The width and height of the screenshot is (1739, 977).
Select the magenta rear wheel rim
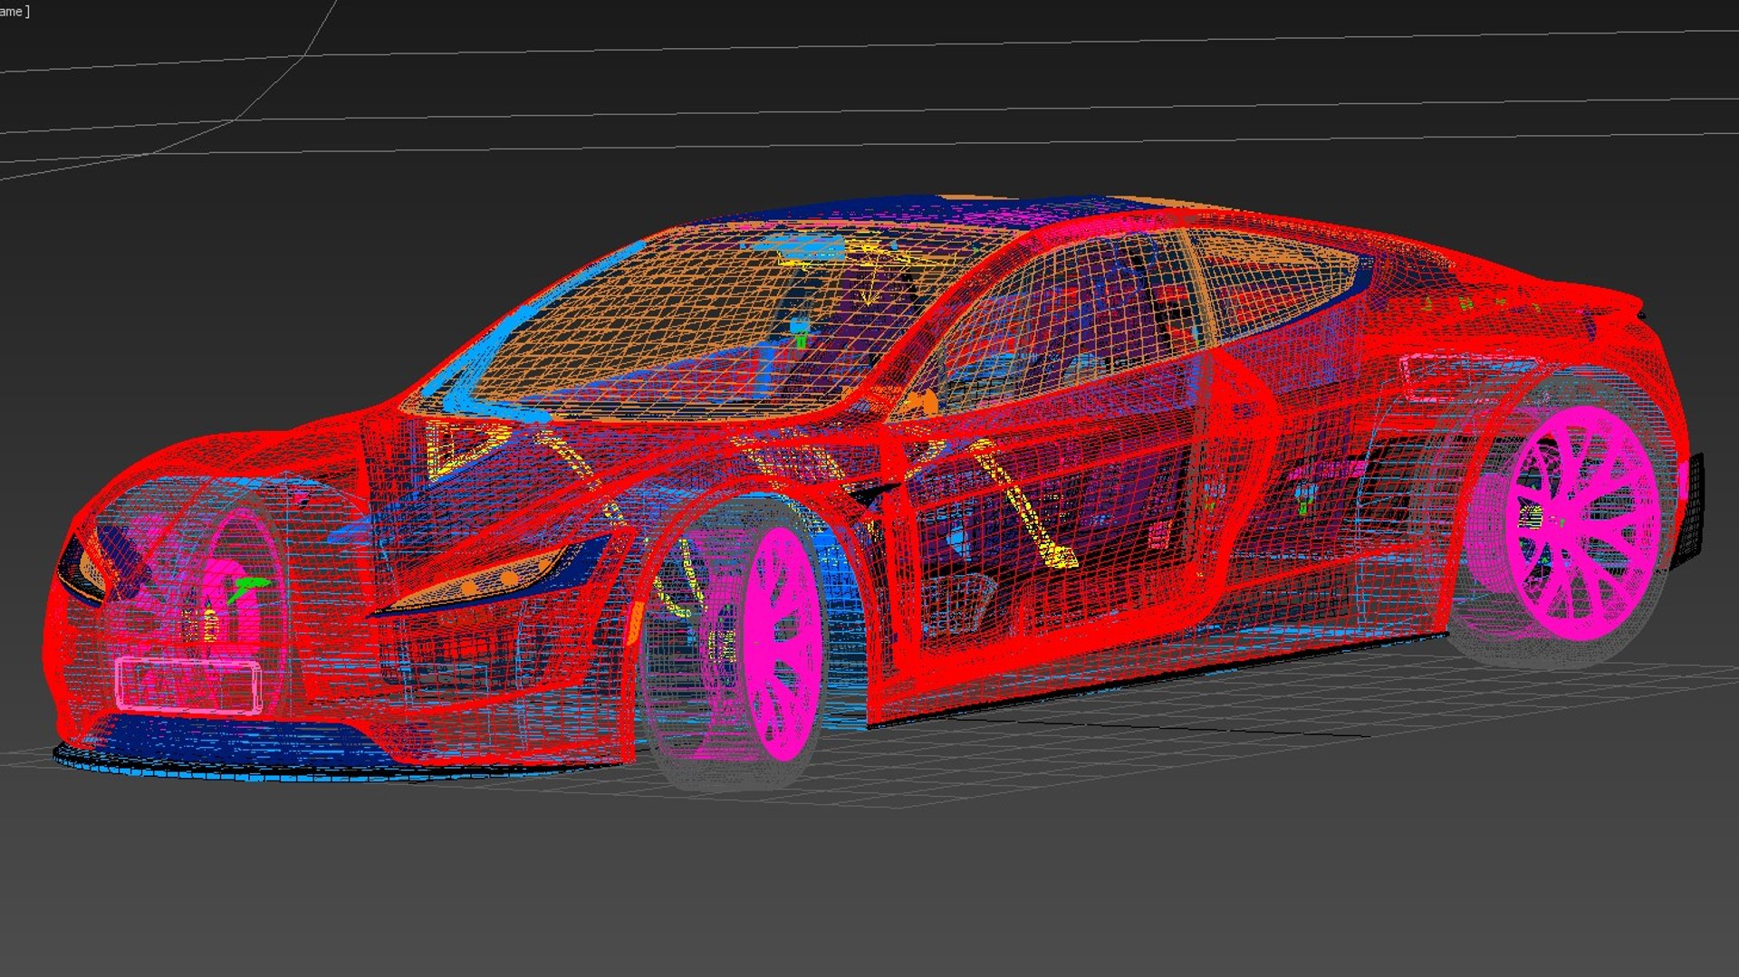click(1584, 522)
